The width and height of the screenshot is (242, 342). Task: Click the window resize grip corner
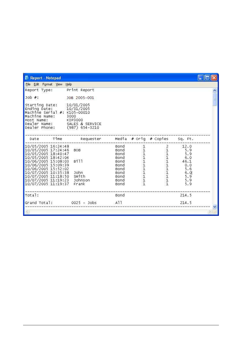tap(215, 212)
